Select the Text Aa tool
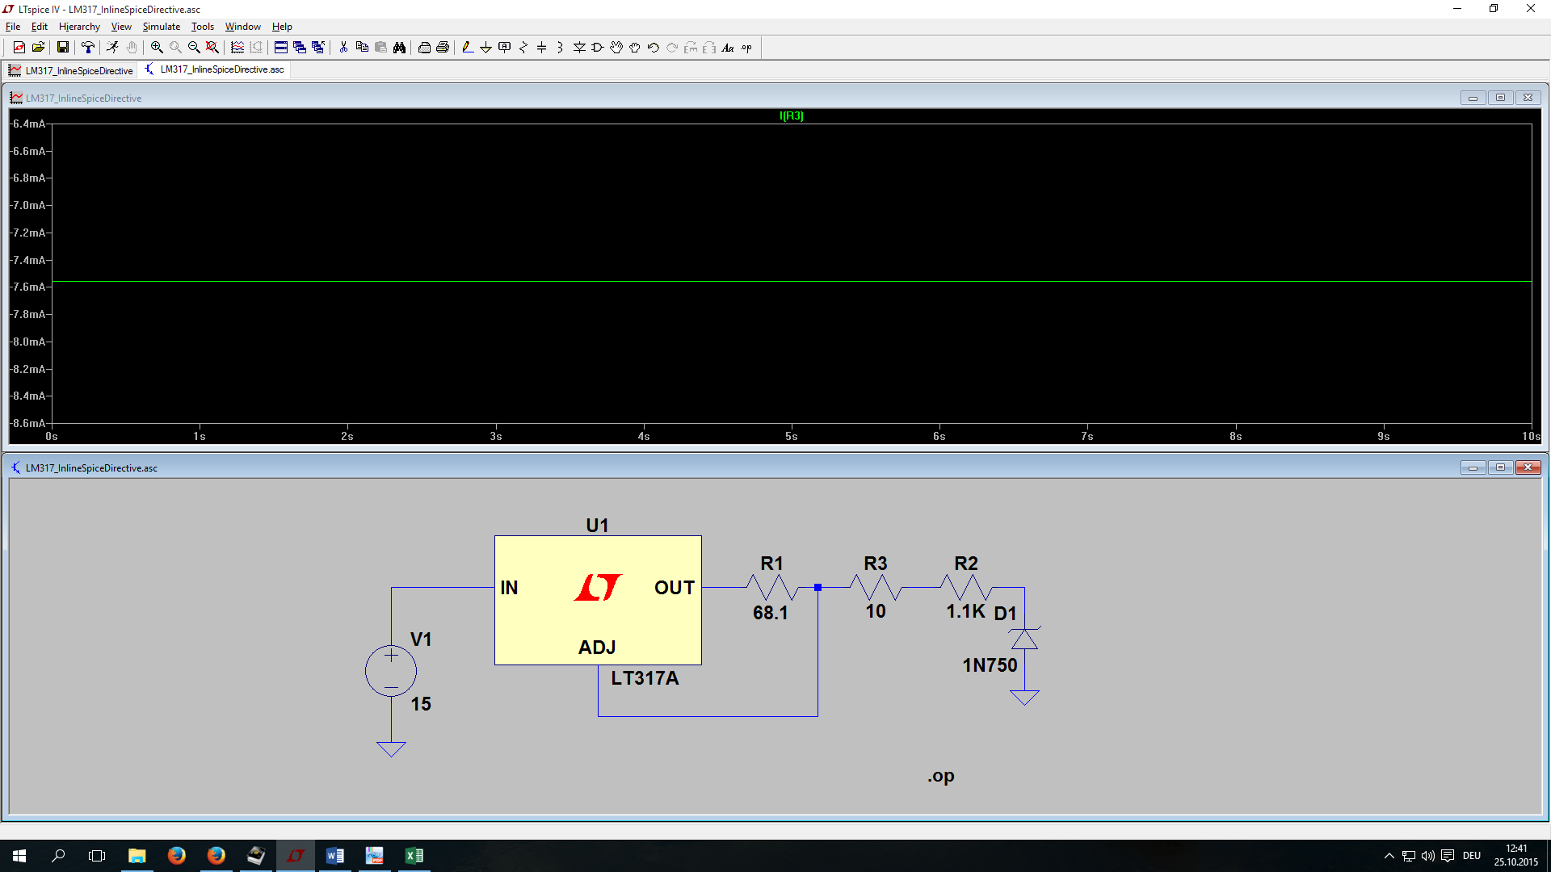This screenshot has height=872, width=1551. coord(728,48)
